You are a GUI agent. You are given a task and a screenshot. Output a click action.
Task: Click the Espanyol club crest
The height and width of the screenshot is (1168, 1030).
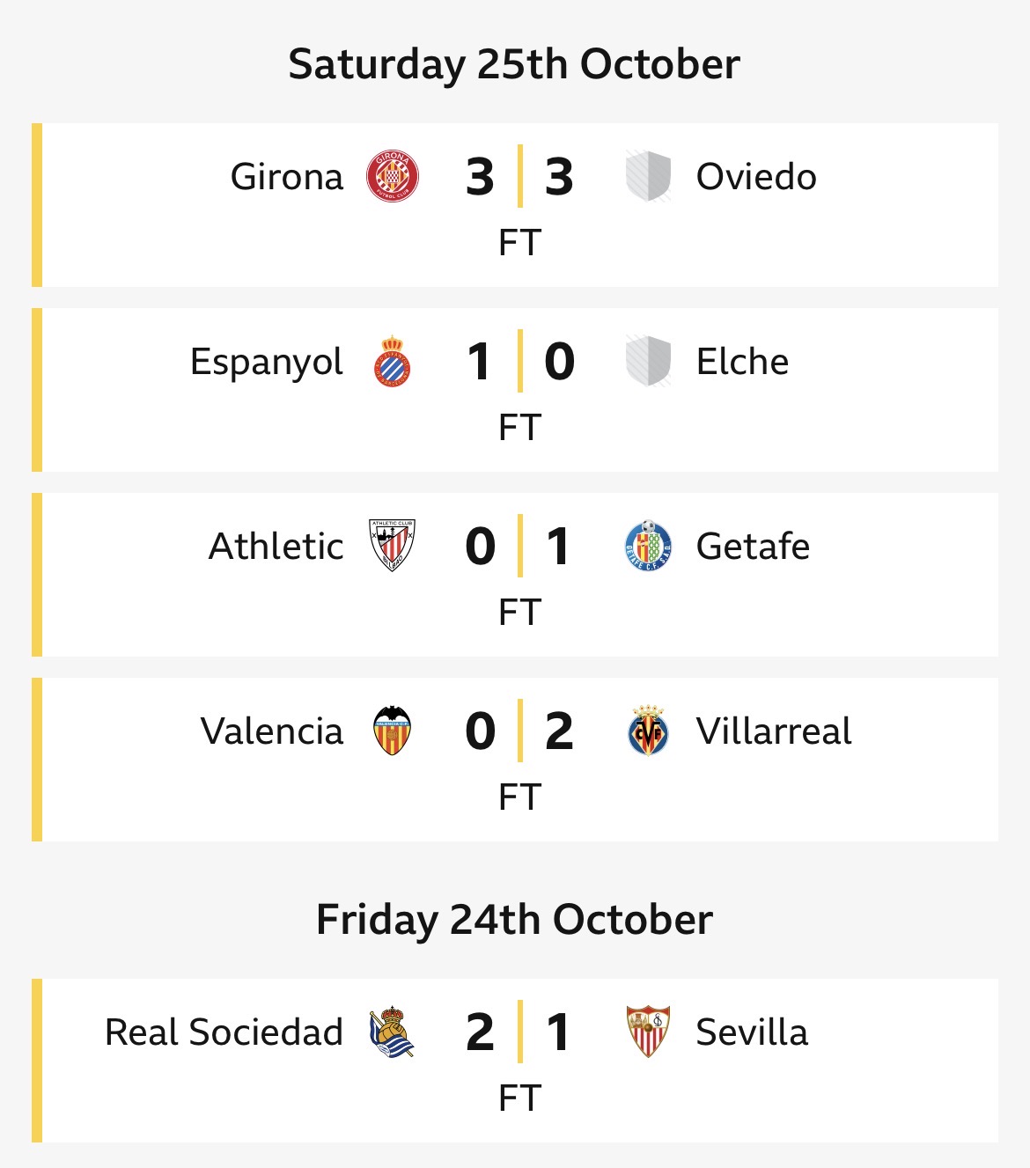tap(392, 361)
